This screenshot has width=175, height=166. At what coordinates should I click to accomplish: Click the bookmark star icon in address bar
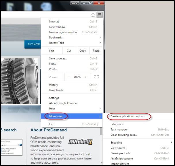93,15
